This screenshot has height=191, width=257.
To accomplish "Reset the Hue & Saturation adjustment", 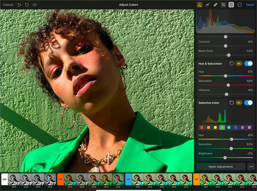I will (231, 63).
